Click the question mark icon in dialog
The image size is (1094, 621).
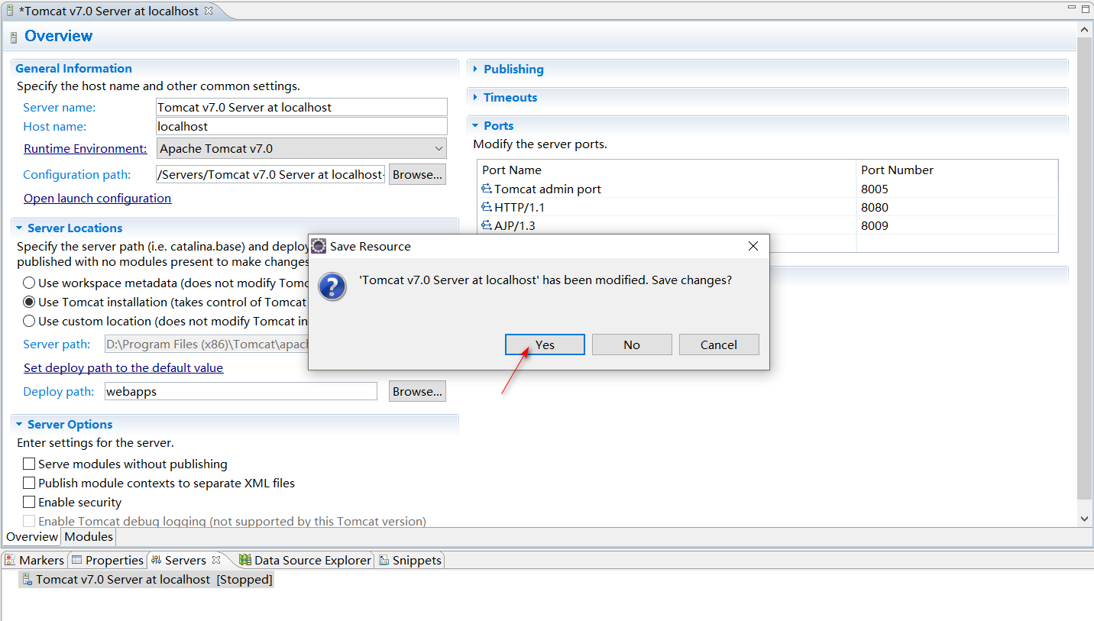click(332, 286)
